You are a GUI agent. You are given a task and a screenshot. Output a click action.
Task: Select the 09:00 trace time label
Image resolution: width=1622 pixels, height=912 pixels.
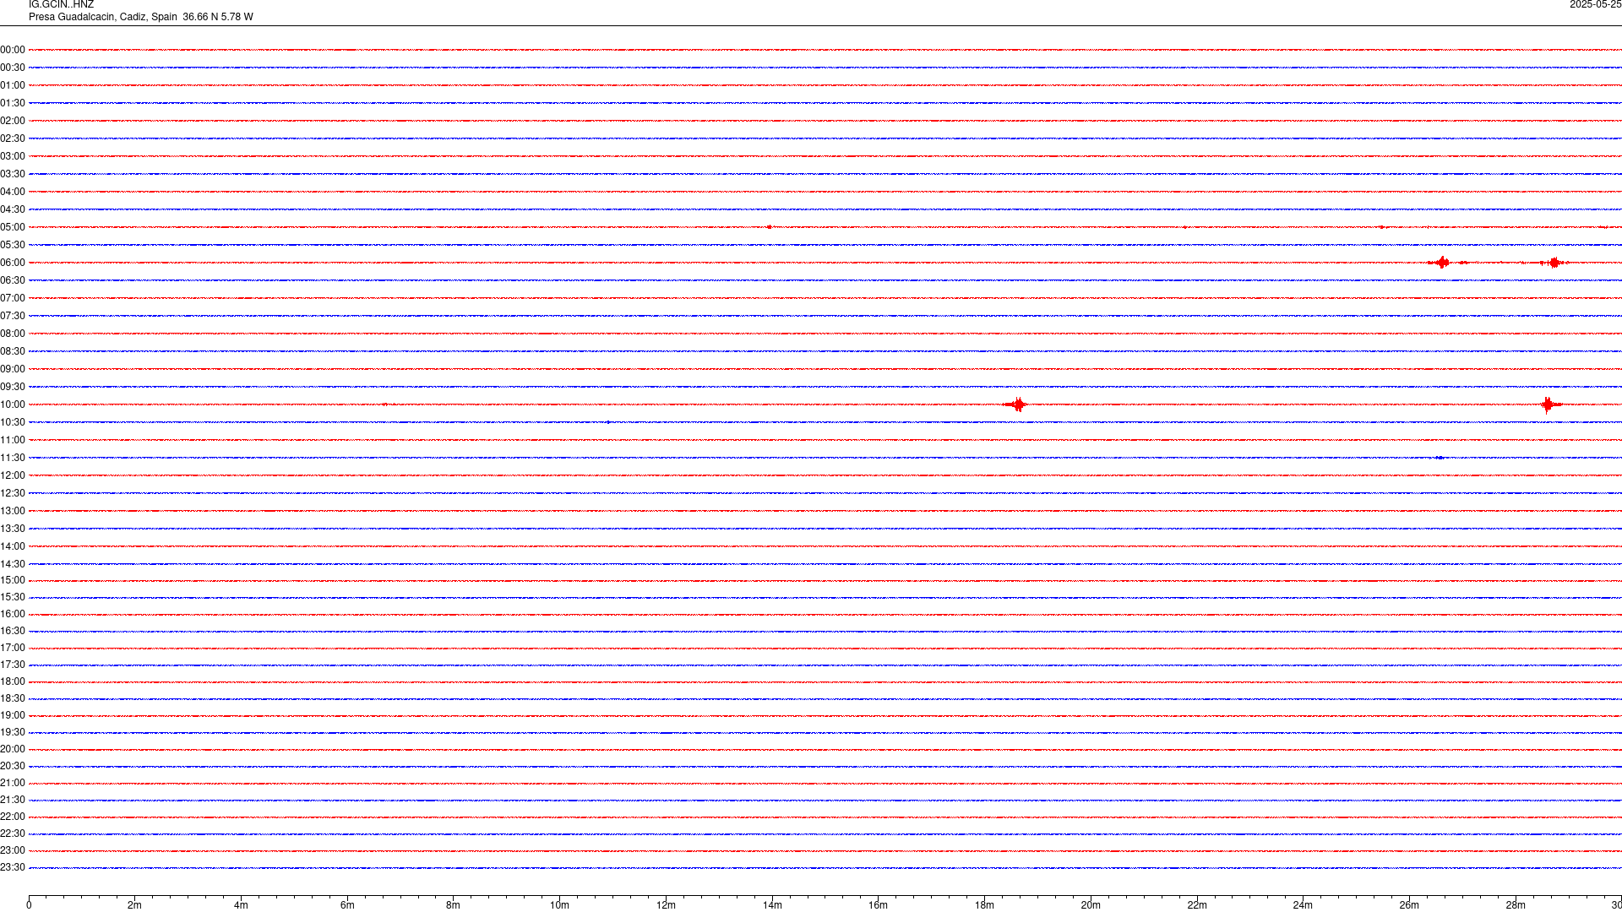[13, 369]
